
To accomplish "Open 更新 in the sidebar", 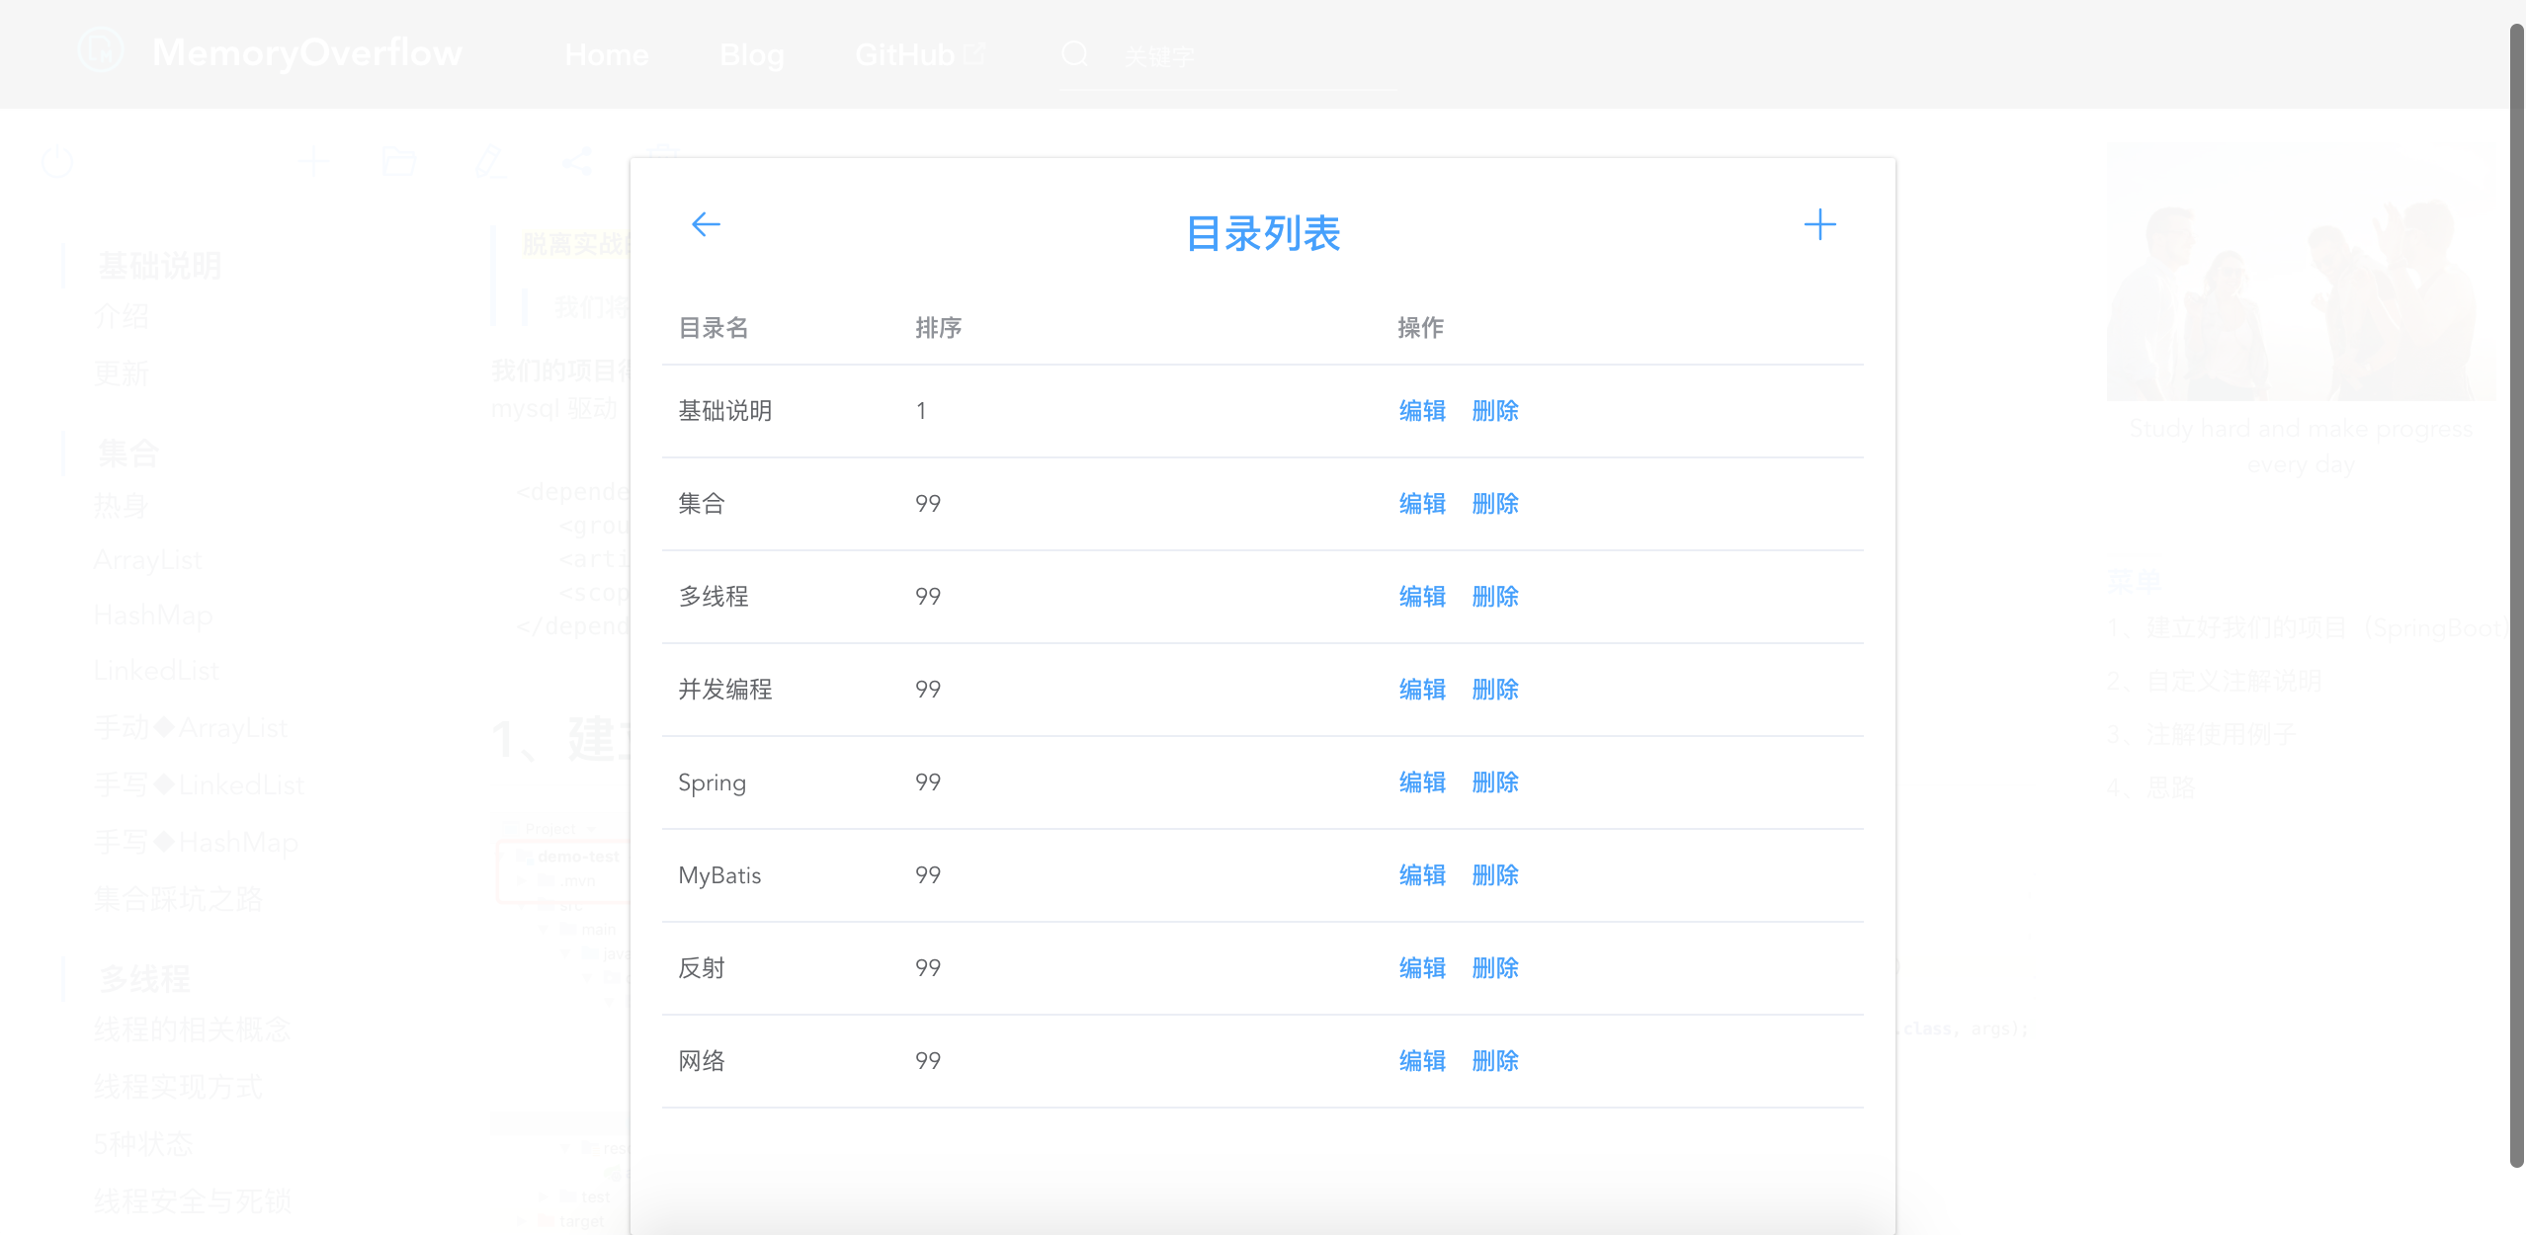I will (x=122, y=374).
